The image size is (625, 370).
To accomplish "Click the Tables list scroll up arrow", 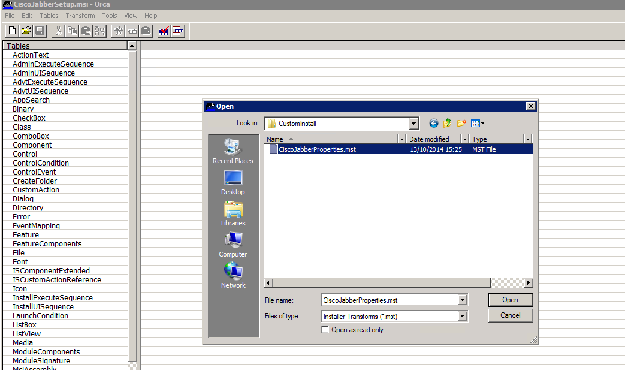I will 132,46.
